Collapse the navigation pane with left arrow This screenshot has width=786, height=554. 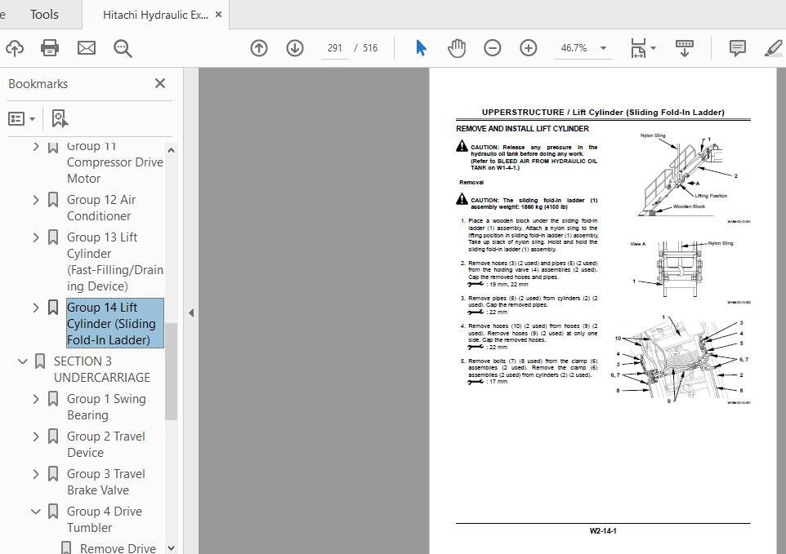[191, 312]
